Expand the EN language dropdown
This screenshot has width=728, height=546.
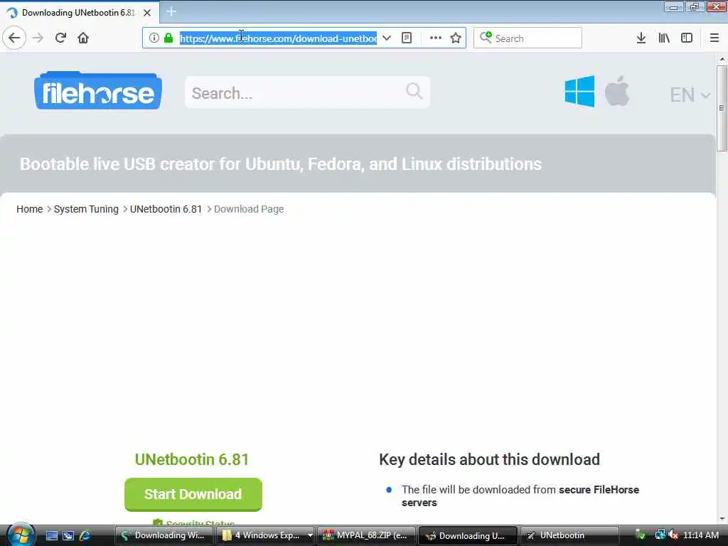coord(690,95)
